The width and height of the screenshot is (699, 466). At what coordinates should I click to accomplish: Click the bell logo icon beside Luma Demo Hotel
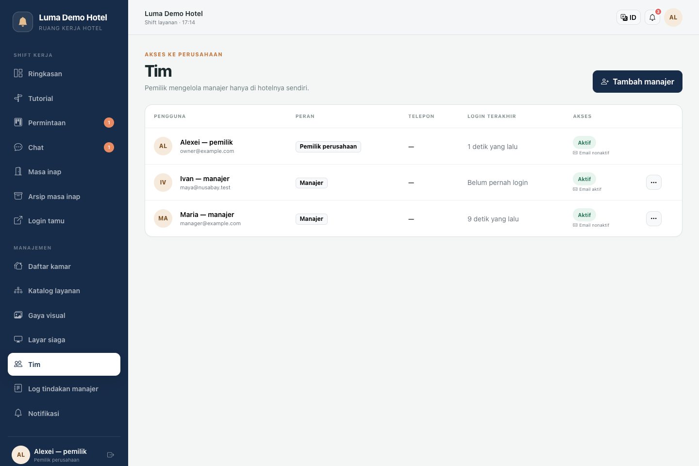pyautogui.click(x=22, y=22)
